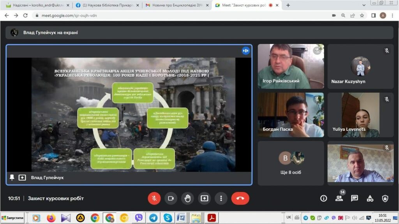Unpin Влад Гулейчук's presentation with the pin icon
This screenshot has height=224, width=399.
[12, 177]
